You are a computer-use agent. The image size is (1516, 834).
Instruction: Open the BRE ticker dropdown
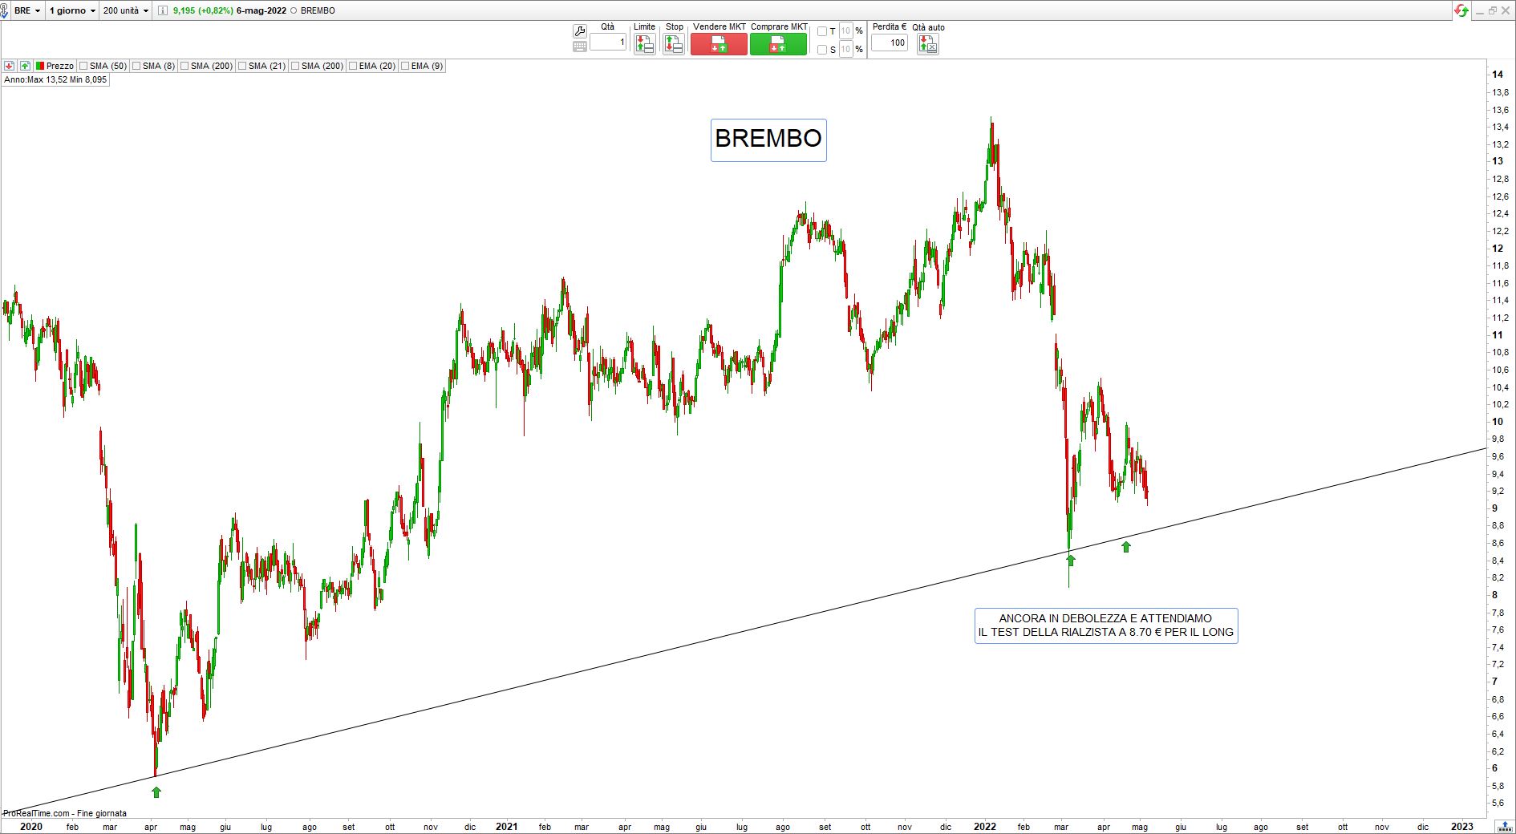[x=27, y=10]
